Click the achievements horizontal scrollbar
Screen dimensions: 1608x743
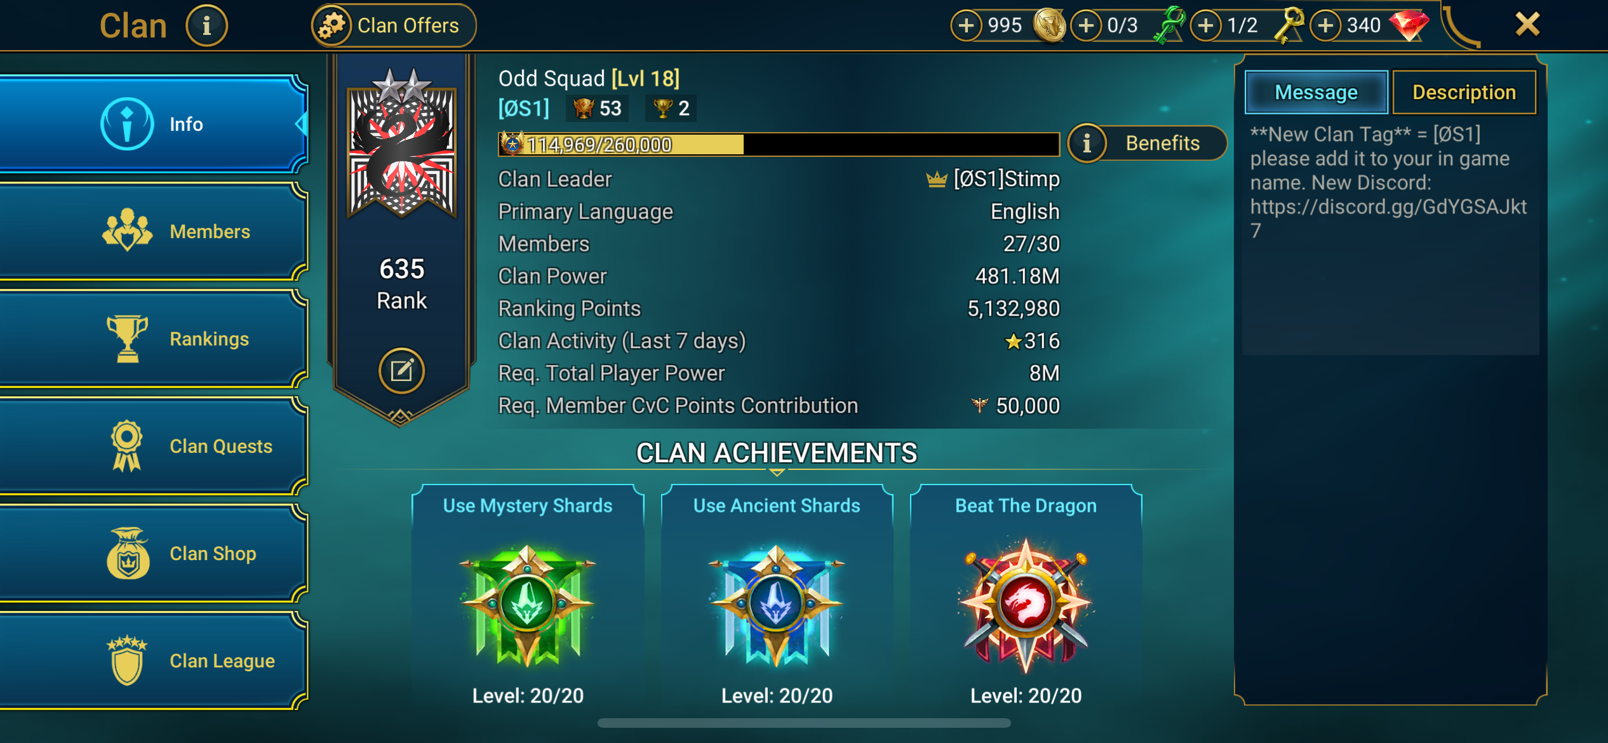pyautogui.click(x=804, y=723)
